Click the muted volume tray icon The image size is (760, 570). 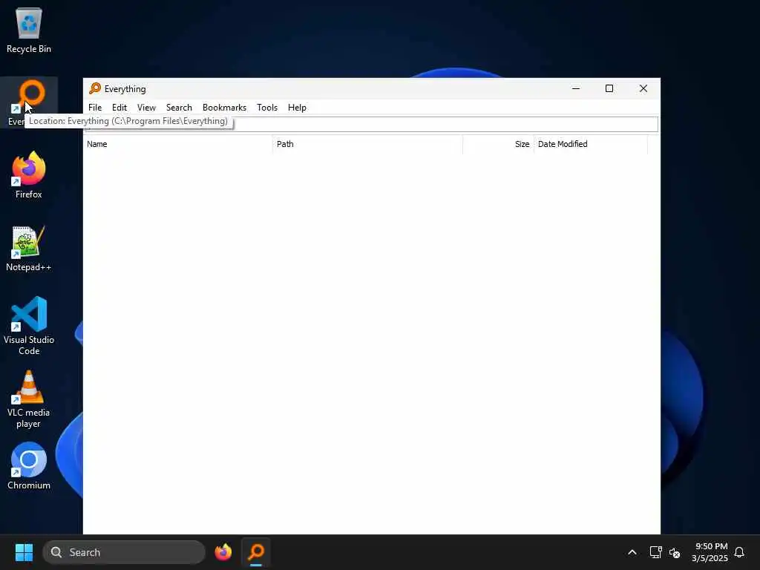click(675, 552)
